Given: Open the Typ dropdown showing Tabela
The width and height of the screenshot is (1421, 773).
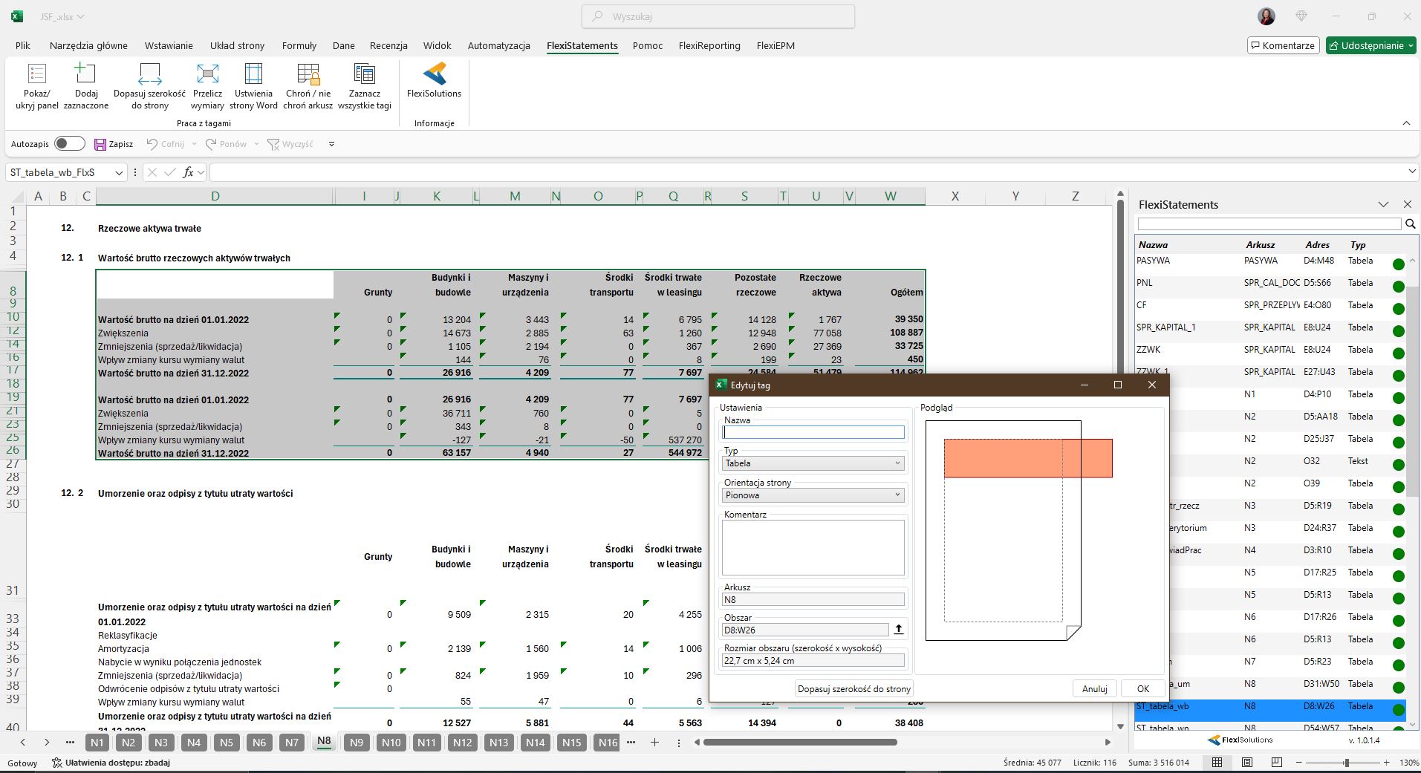Looking at the screenshot, I should (813, 463).
